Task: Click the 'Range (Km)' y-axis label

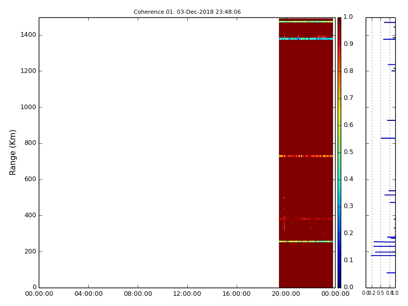Action: (x=12, y=152)
